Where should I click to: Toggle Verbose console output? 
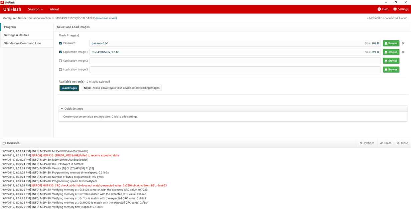pos(367,143)
